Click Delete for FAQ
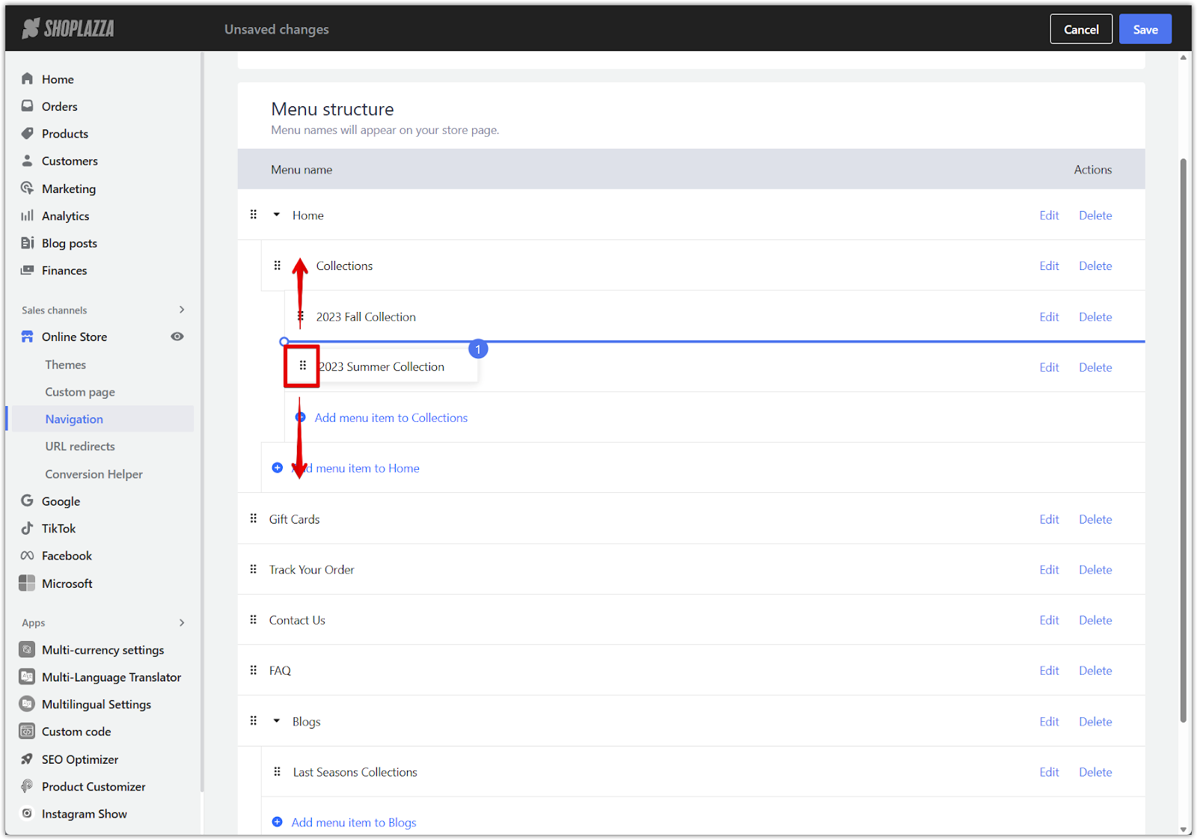Image resolution: width=1197 pixels, height=840 pixels. click(x=1095, y=670)
